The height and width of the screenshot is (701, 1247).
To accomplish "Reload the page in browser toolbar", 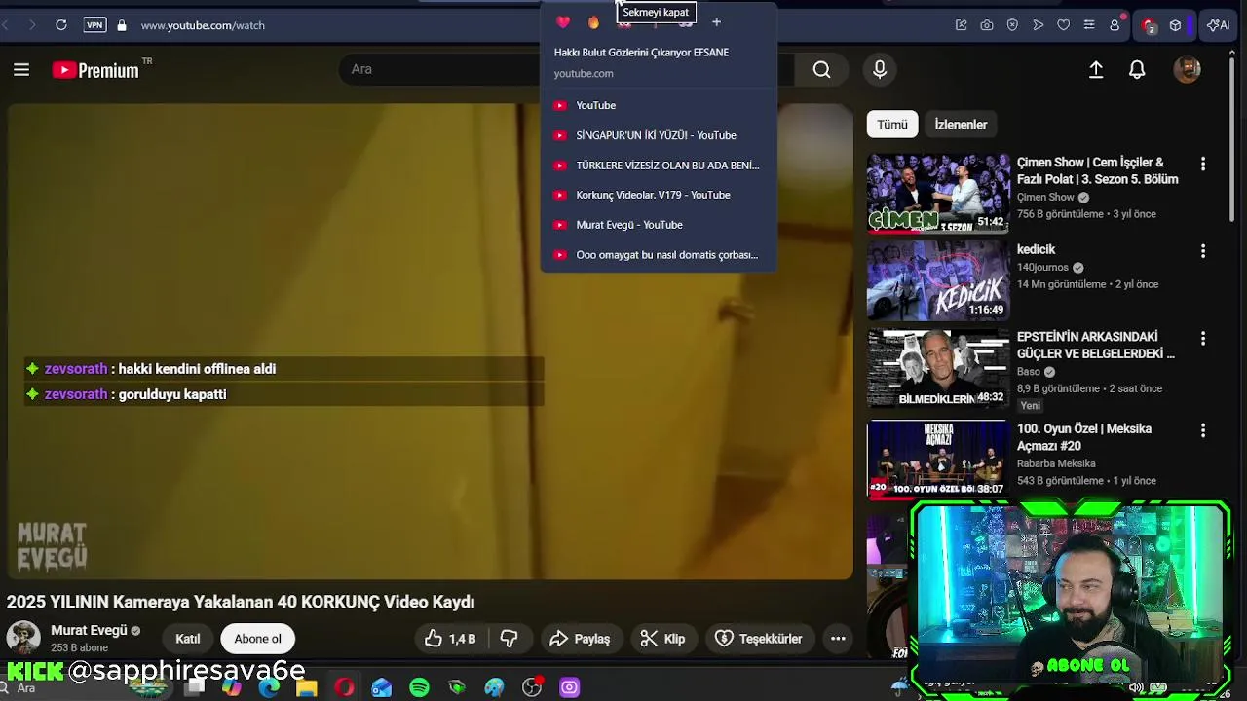I will (x=60, y=25).
